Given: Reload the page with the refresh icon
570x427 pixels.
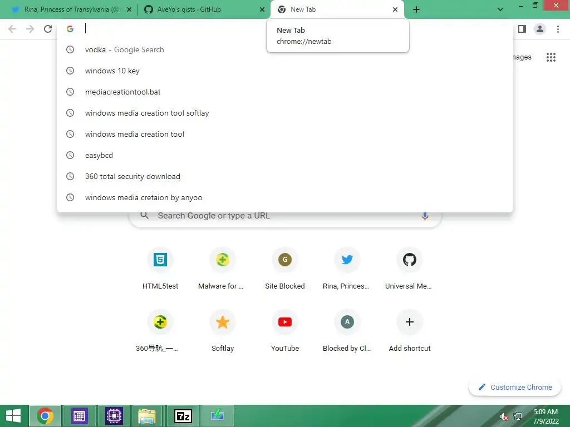Looking at the screenshot, I should 48,29.
